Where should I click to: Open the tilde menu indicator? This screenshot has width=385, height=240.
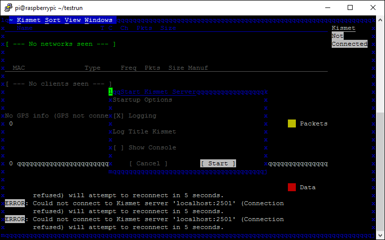(11, 20)
